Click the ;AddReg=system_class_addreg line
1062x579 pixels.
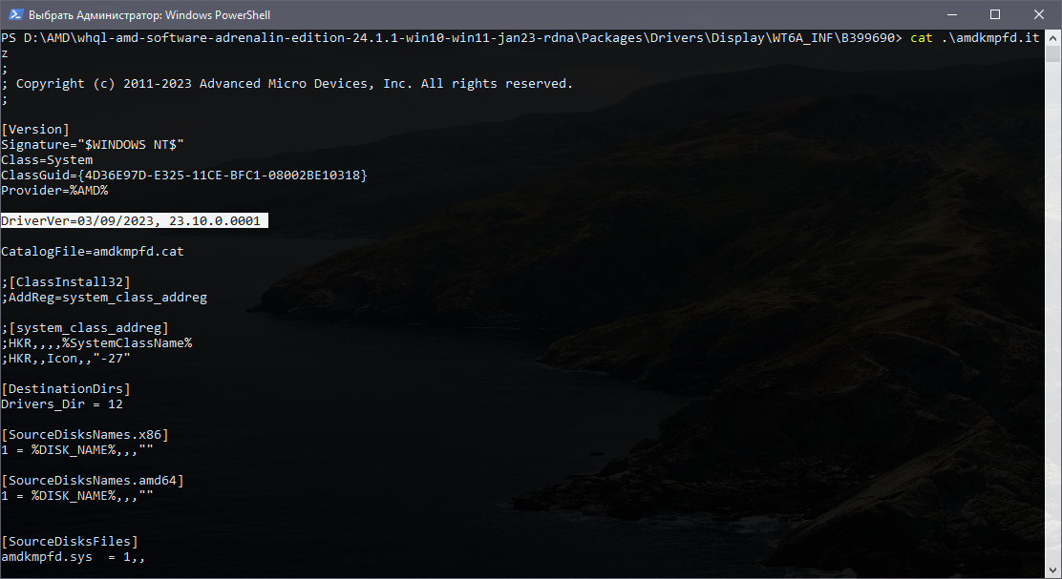[104, 297]
